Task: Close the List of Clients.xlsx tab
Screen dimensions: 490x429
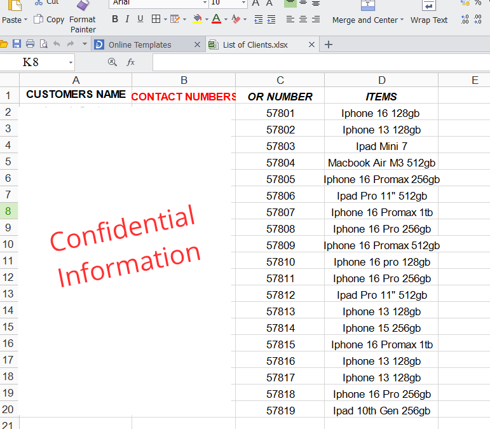Action: click(311, 44)
